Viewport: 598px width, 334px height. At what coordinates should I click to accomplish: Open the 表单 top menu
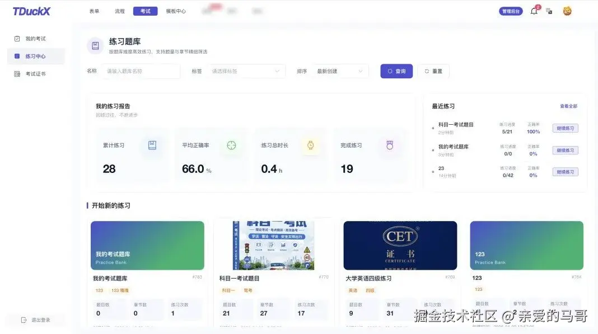point(94,11)
